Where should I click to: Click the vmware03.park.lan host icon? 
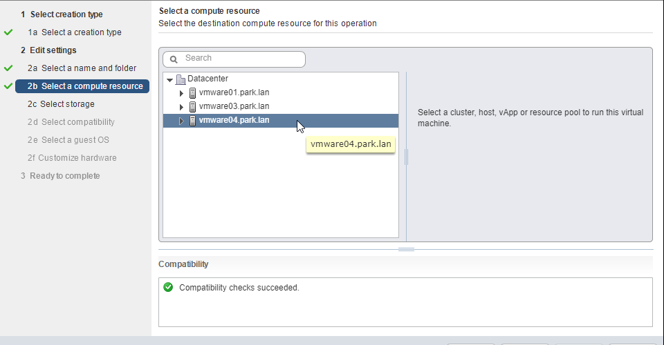coord(193,107)
